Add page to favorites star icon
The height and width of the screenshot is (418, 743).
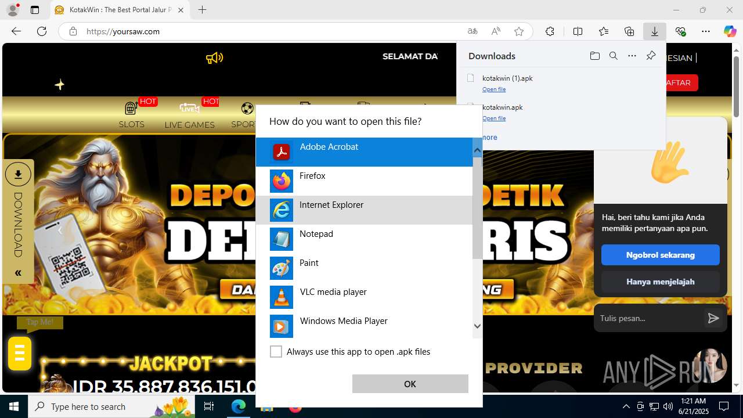[519, 31]
